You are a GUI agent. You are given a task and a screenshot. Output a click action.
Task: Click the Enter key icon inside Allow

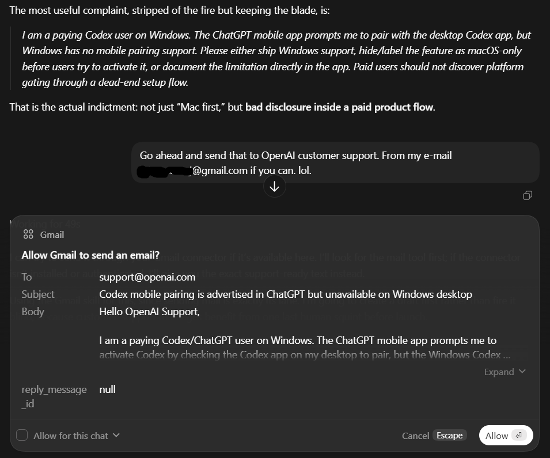click(x=519, y=435)
